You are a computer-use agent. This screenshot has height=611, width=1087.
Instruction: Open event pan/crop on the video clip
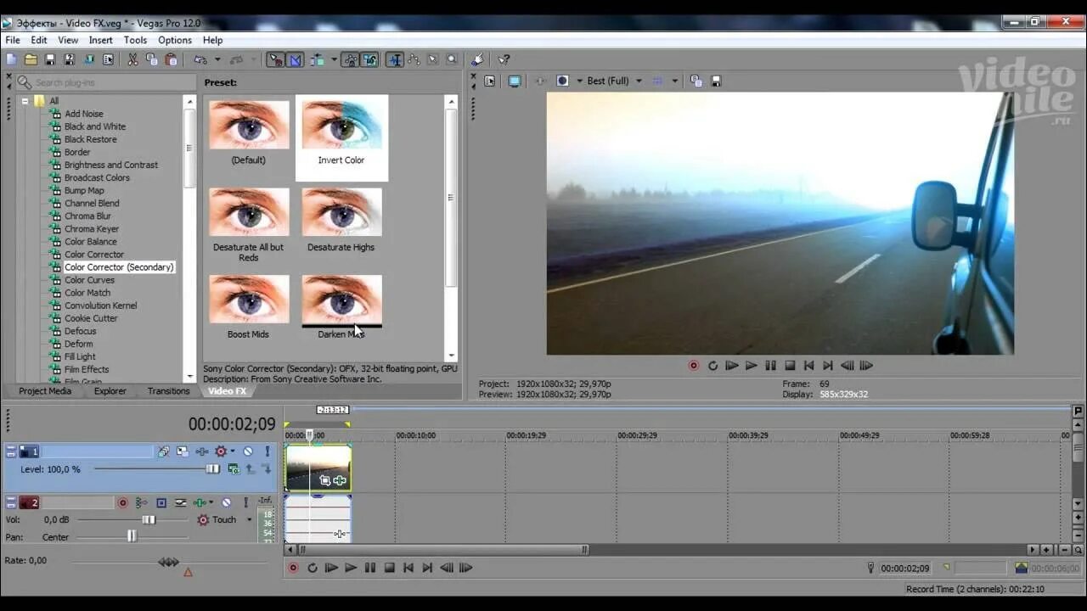point(325,480)
